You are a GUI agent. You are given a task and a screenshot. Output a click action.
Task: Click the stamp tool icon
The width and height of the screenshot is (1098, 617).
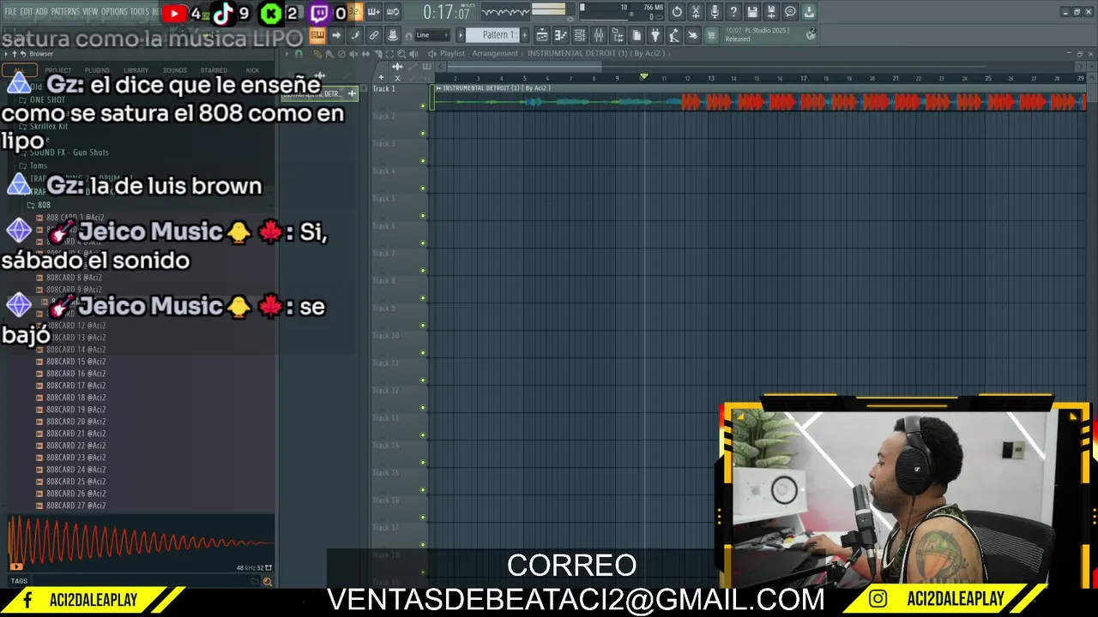click(x=392, y=35)
